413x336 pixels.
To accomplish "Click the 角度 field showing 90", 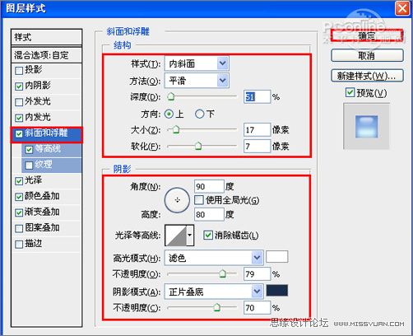I will (x=209, y=186).
